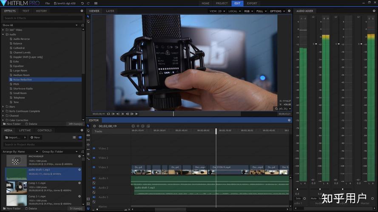Expand the Blurs effects folder

(x=3, y=107)
